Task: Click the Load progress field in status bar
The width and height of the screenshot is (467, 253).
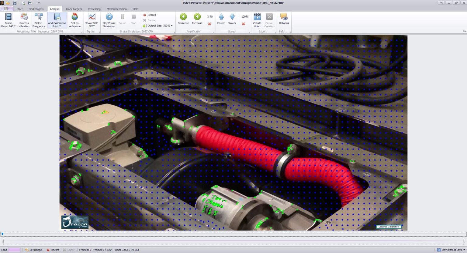Action: [14, 250]
